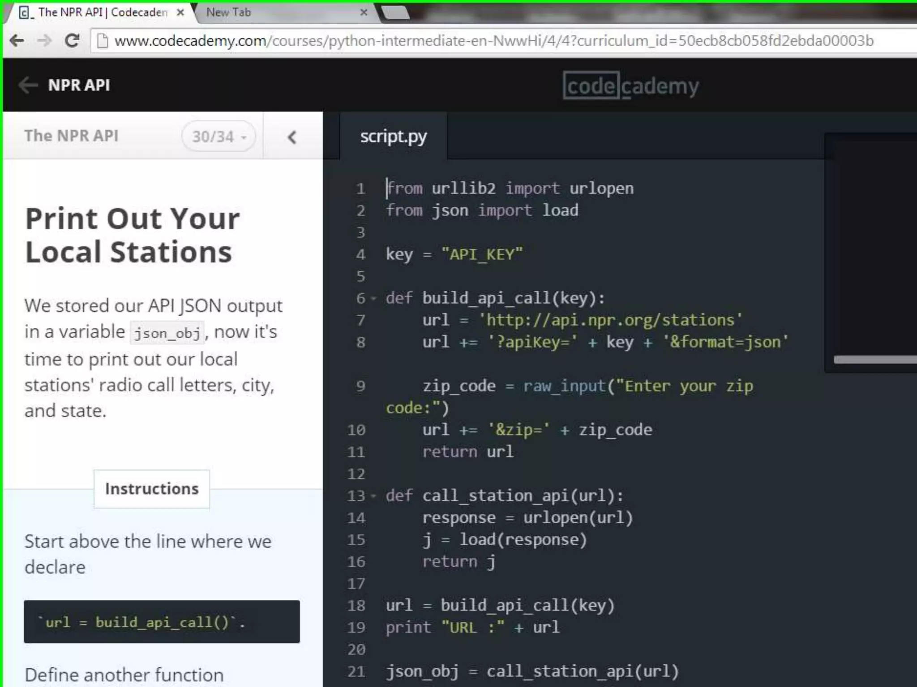The height and width of the screenshot is (687, 917).
Task: Click 'response = urlopen(url)' on line 14
Action: point(528,518)
